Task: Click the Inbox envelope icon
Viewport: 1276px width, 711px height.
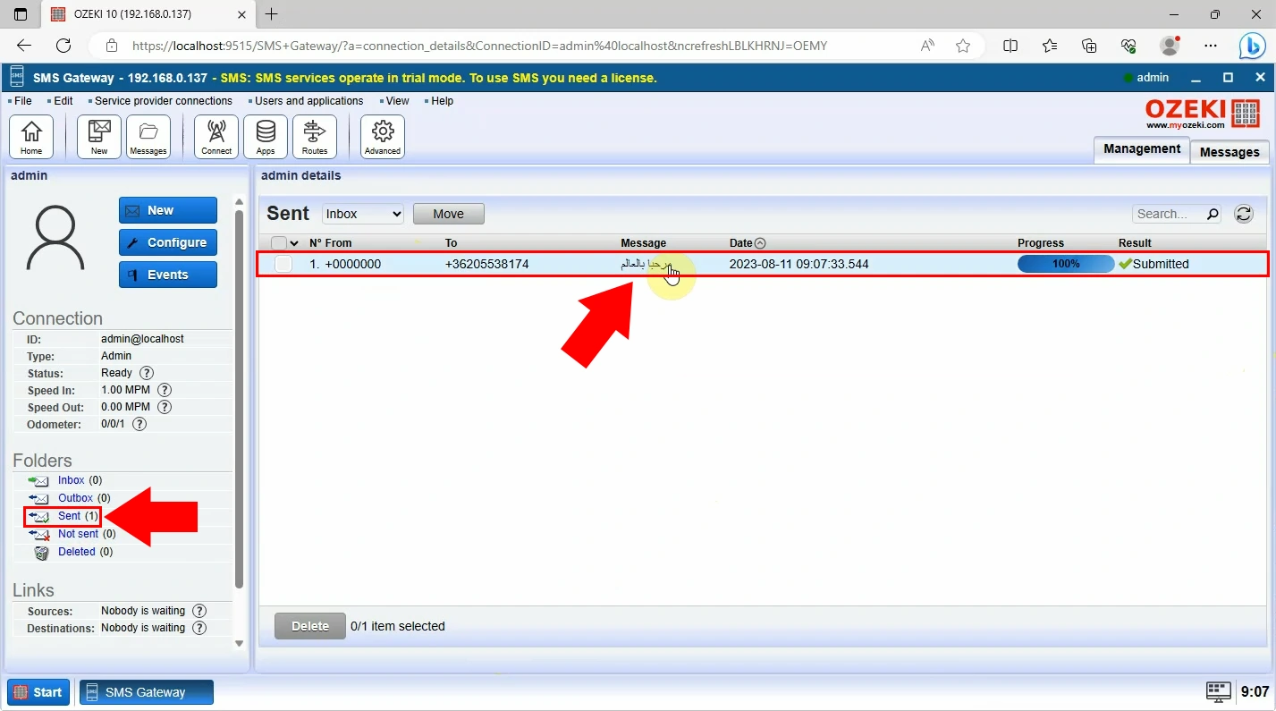Action: (38, 480)
